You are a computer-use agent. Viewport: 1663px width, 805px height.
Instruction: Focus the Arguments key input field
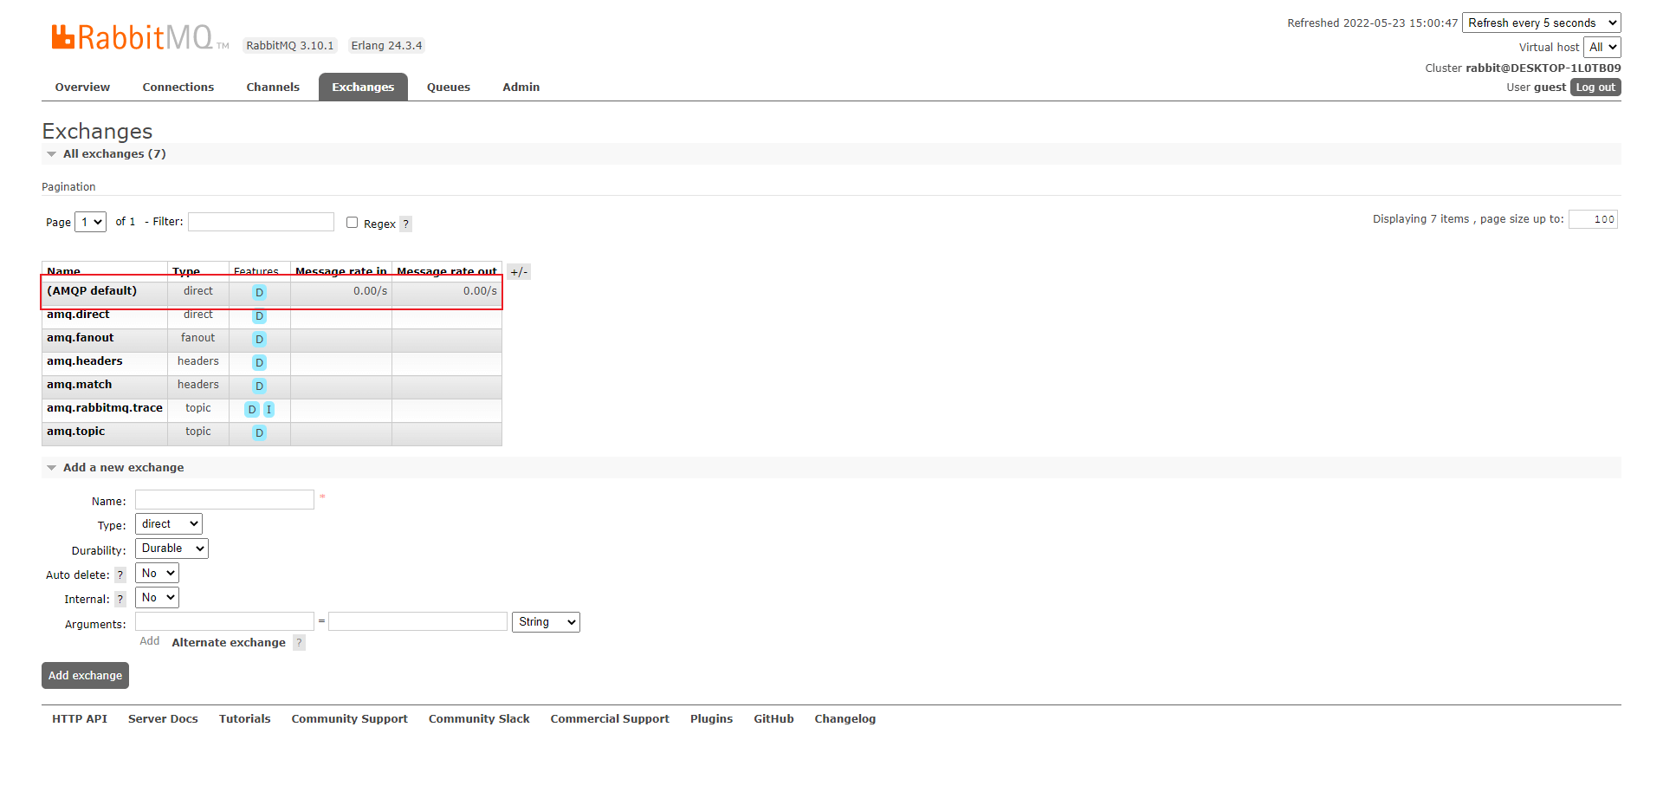[x=224, y=621]
